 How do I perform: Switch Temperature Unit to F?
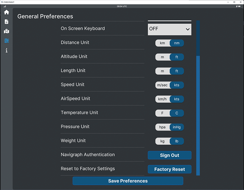pyautogui.click(x=162, y=113)
